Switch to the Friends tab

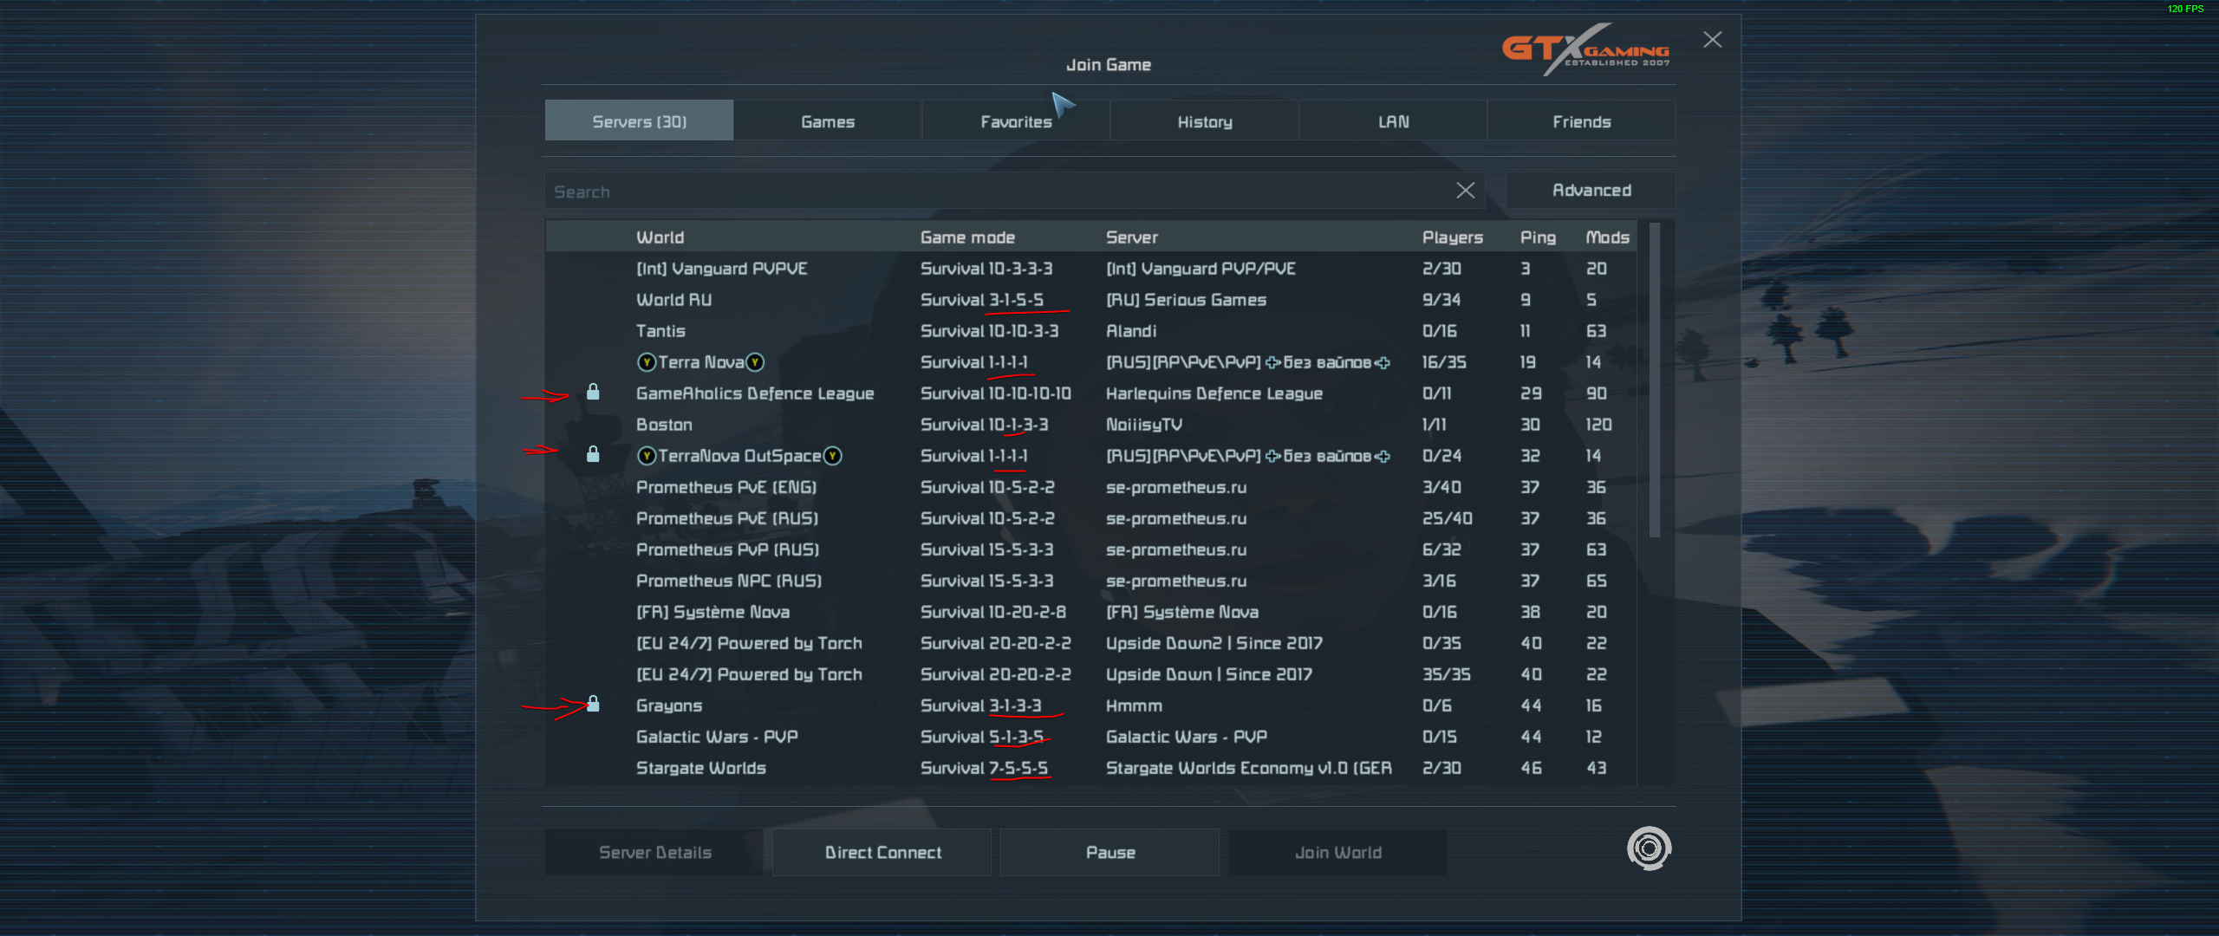(x=1581, y=121)
